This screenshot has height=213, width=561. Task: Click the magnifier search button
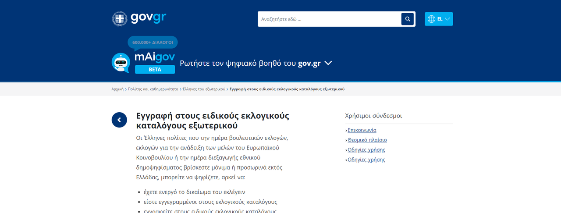[408, 19]
